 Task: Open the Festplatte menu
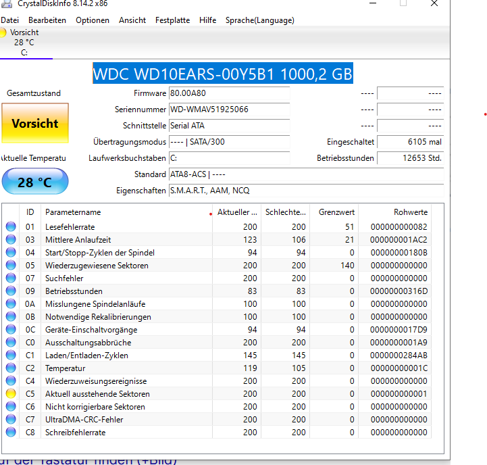click(172, 20)
